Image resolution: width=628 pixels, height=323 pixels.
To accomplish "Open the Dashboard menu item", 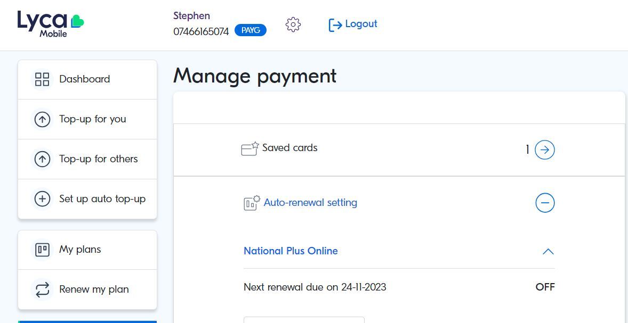I will pos(84,79).
